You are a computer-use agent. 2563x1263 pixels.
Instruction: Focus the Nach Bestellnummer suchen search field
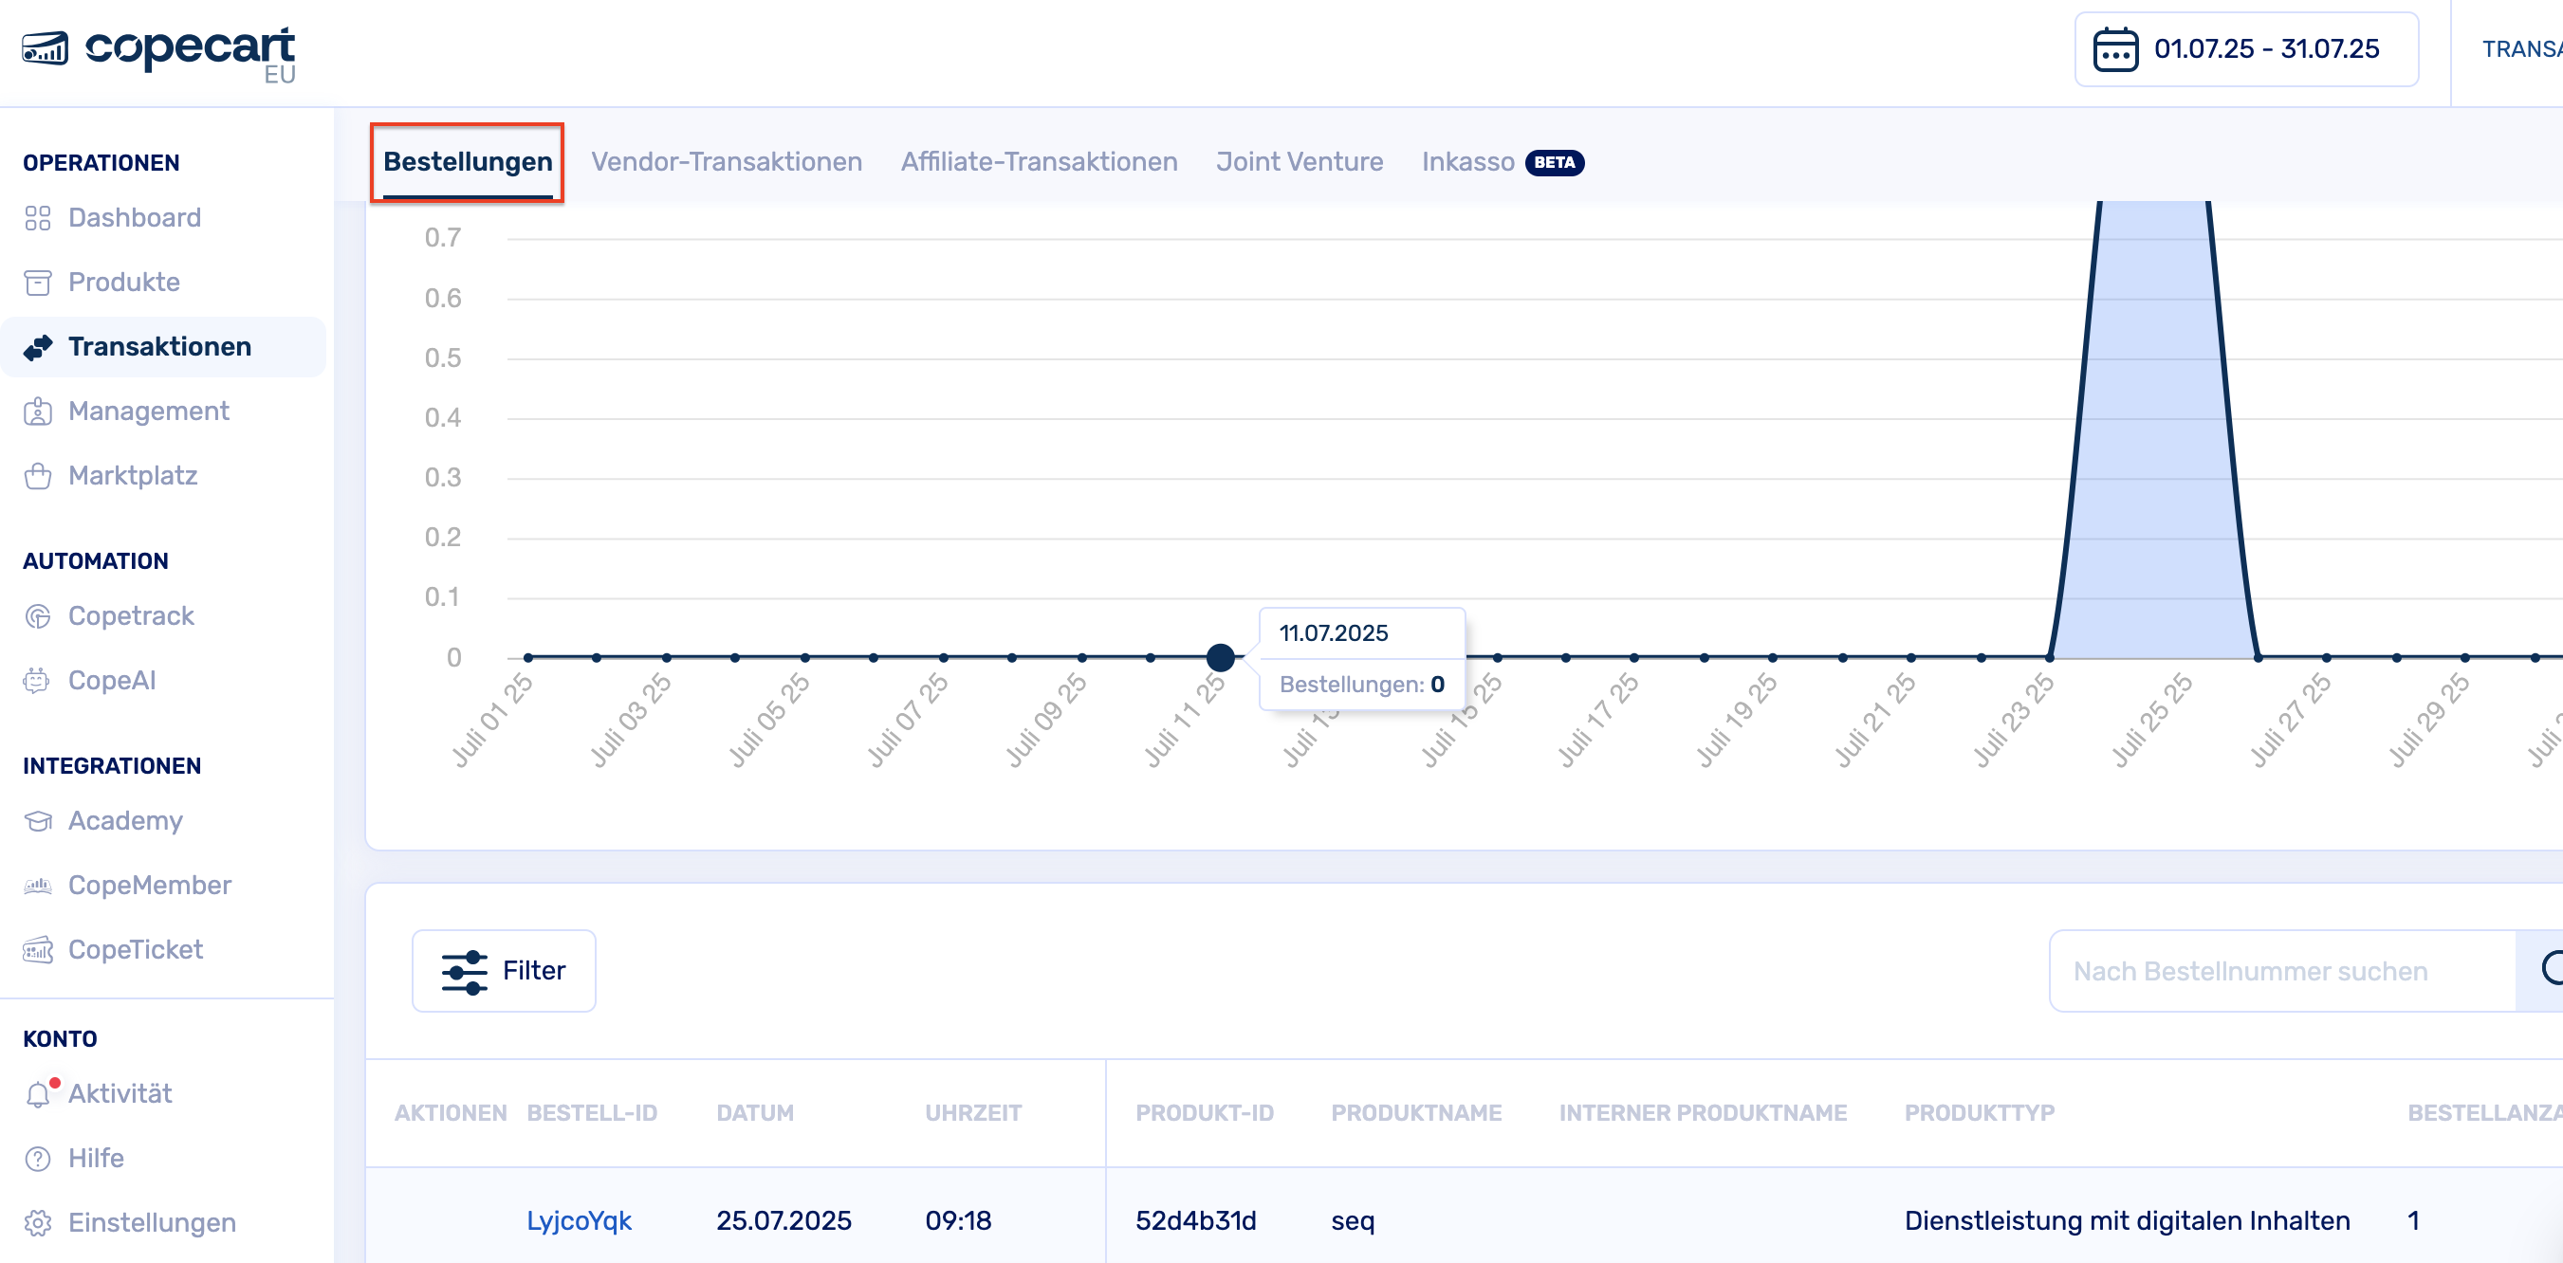[2278, 971]
